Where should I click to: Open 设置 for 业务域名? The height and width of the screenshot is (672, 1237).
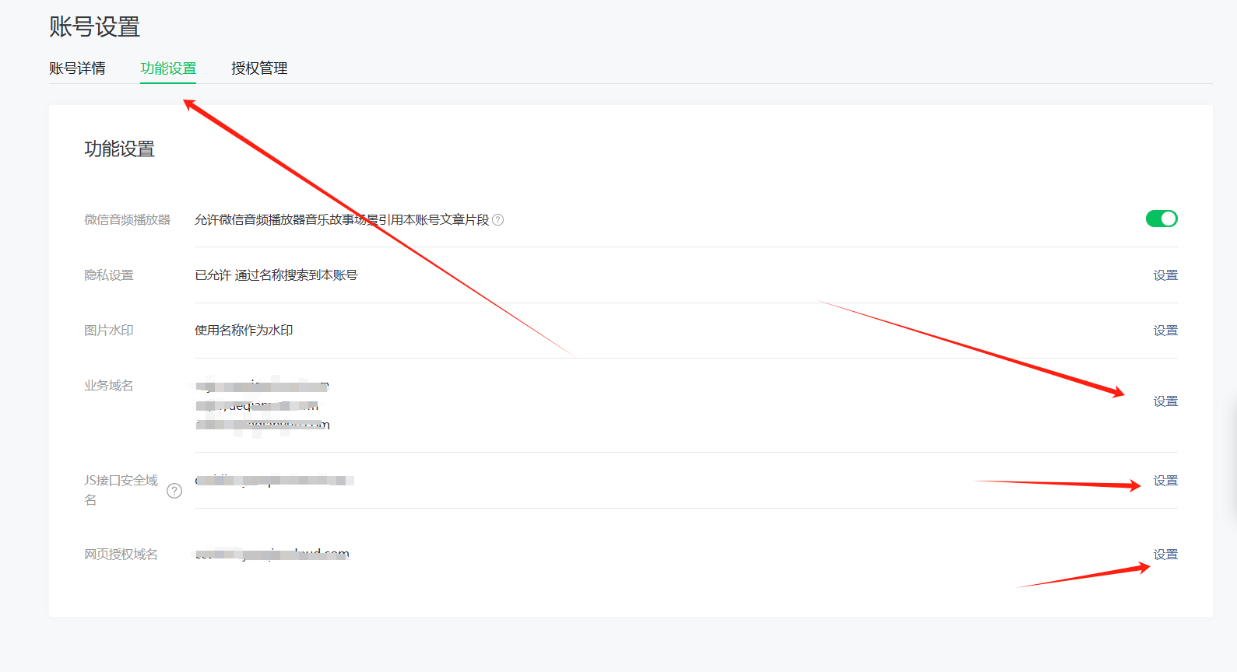coord(1165,401)
